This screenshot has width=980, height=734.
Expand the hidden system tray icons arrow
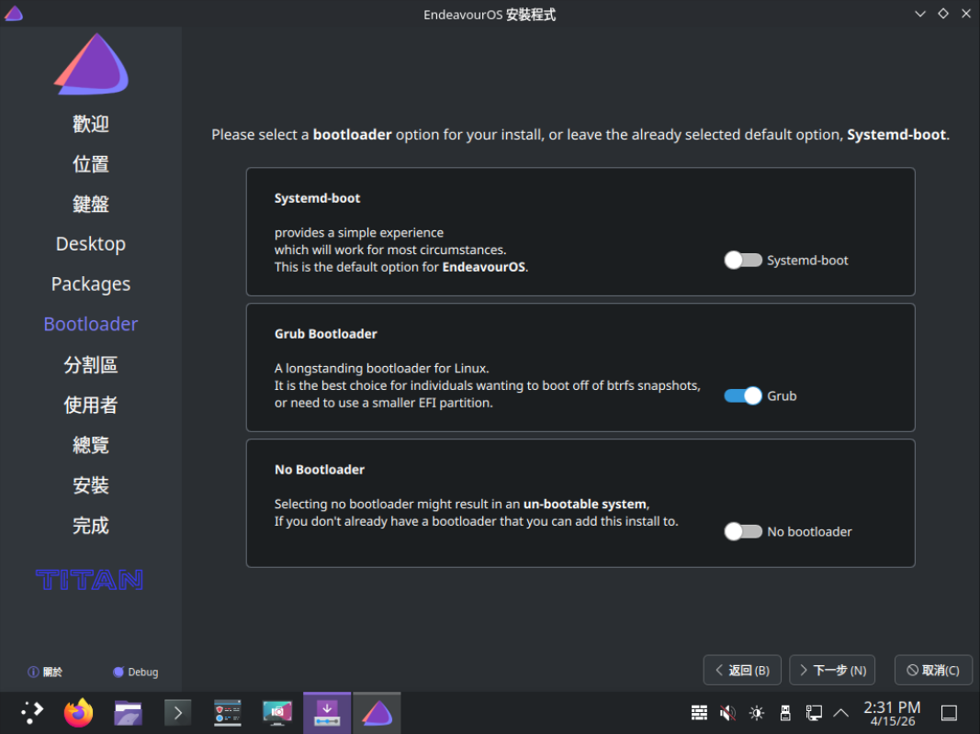point(840,713)
